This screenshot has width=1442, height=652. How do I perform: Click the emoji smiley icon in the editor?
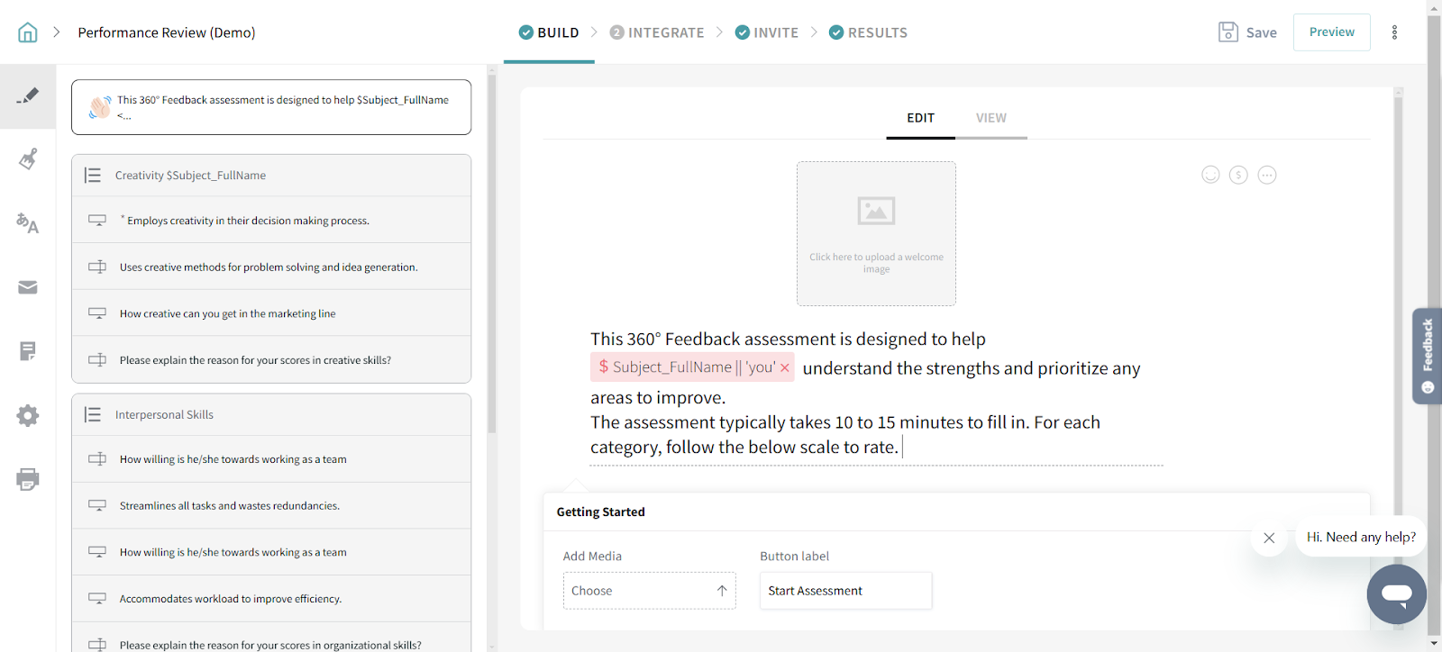(1210, 175)
